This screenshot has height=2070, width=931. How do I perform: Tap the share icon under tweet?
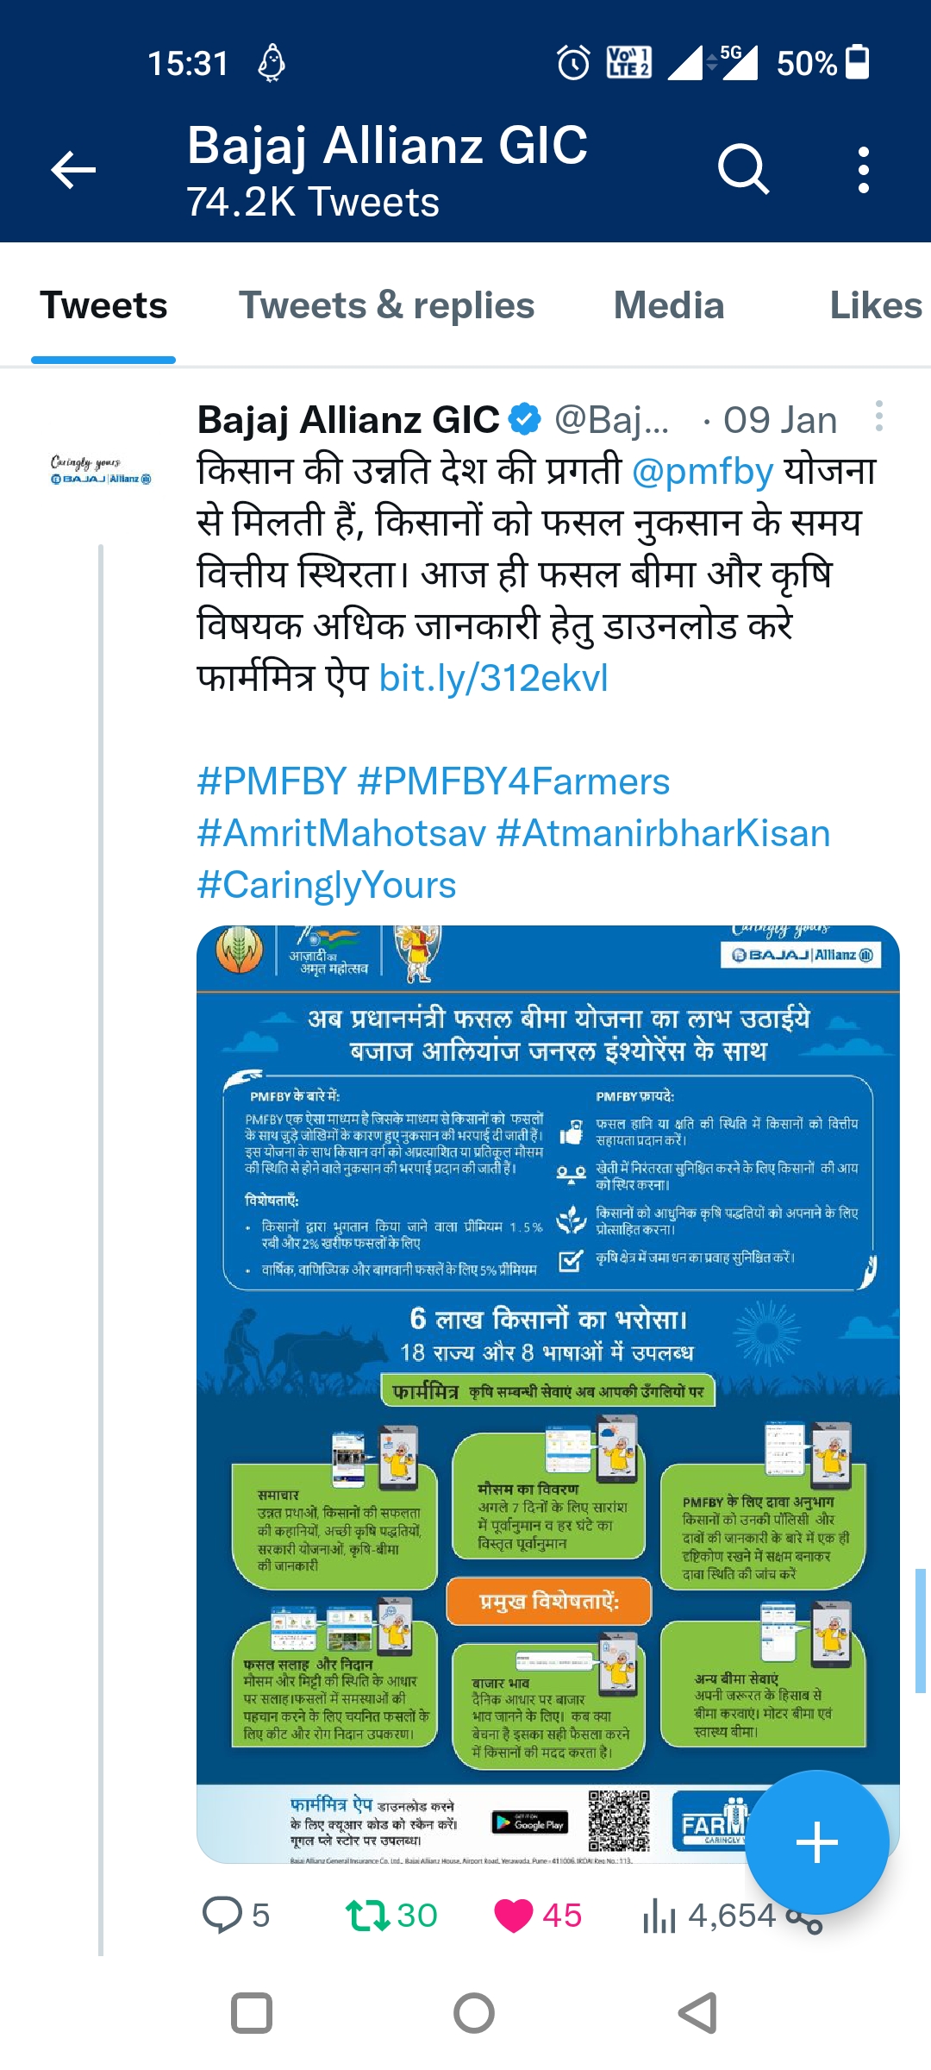point(805,1918)
